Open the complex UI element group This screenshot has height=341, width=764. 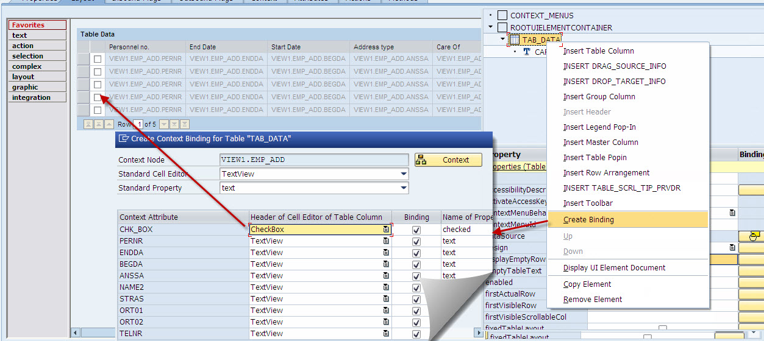[37, 66]
